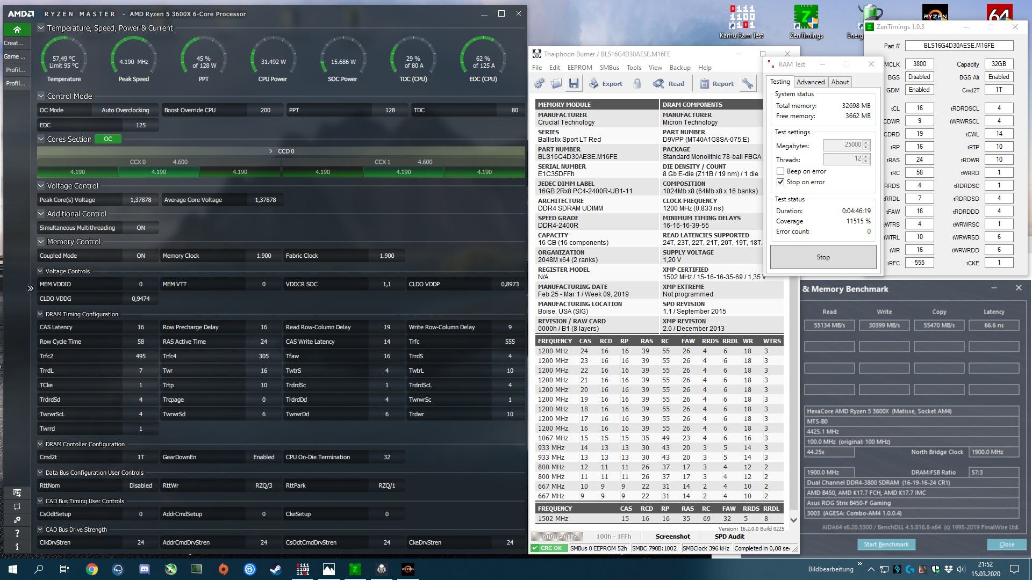Click the Thaiphoon Burner save floppy icon
1032x580 pixels.
(574, 83)
